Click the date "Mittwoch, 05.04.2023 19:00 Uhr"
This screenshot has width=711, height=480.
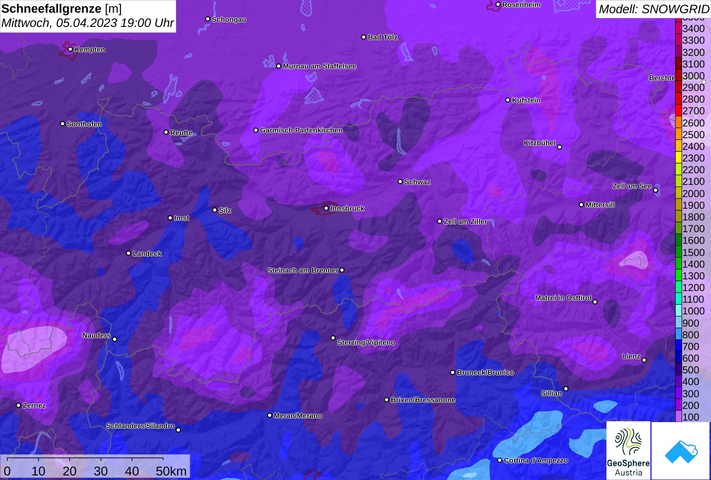[x=88, y=23]
